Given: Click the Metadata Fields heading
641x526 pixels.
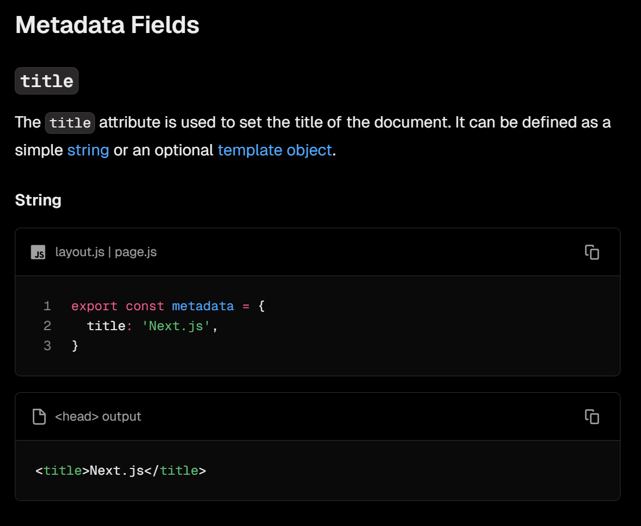Looking at the screenshot, I should [x=108, y=24].
